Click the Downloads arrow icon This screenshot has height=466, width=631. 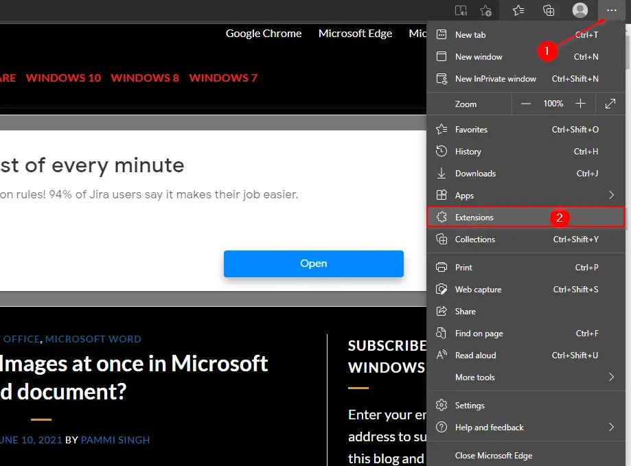[x=441, y=174]
